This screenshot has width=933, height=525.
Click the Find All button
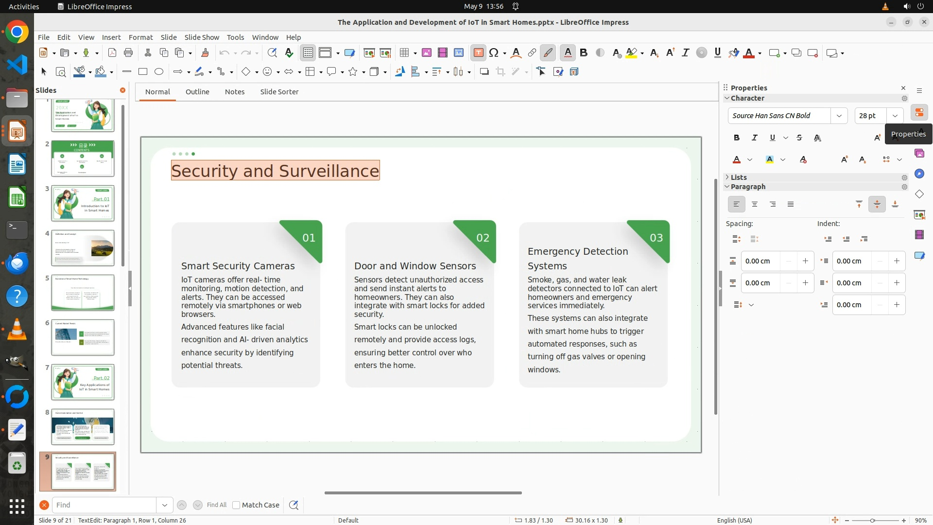tap(216, 505)
